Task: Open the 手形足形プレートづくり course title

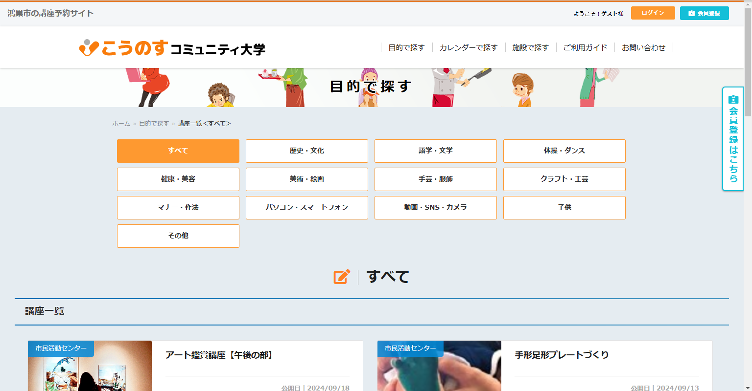Action: [x=562, y=355]
